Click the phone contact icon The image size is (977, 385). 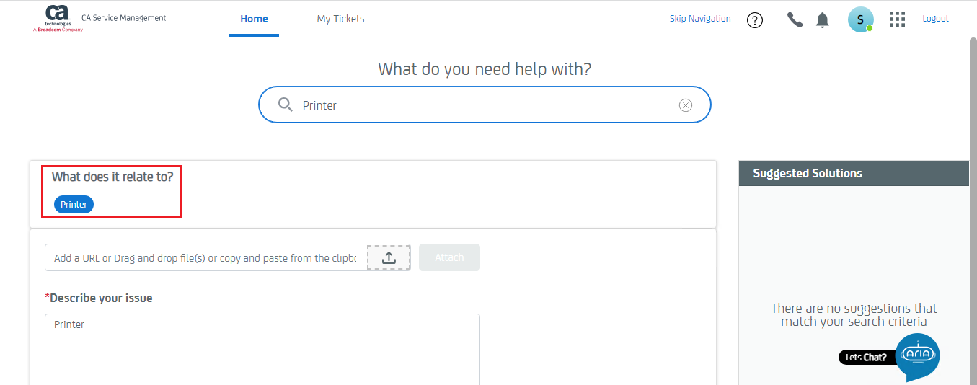click(x=795, y=19)
